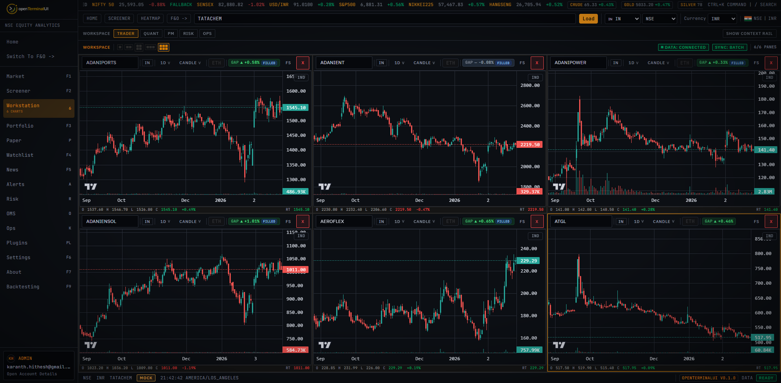781x383 pixels.
Task: Open 1D timeframe dropdown on AEROFLEX
Action: [399, 221]
